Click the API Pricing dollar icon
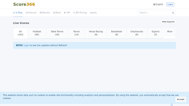This screenshot has height=106, width=189. pyautogui.click(x=74, y=13)
